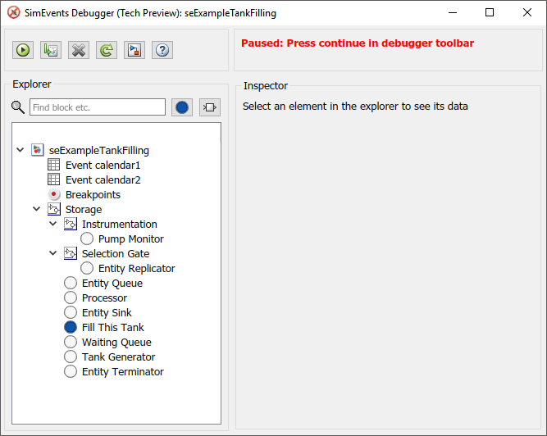Click the green Continue play button

point(23,50)
